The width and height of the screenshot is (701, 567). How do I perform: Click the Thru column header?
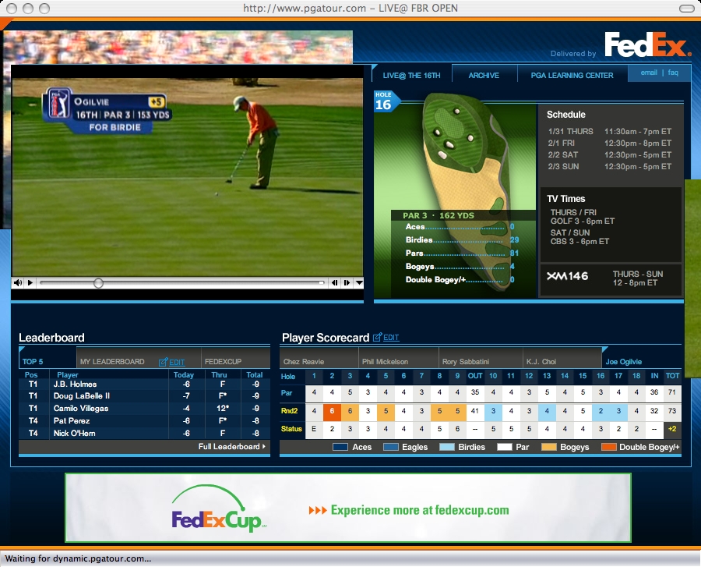coord(219,374)
